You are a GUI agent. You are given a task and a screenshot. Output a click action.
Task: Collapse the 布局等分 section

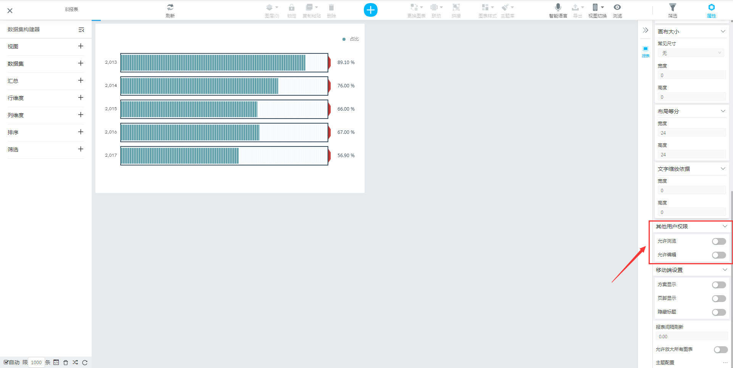pyautogui.click(x=723, y=111)
